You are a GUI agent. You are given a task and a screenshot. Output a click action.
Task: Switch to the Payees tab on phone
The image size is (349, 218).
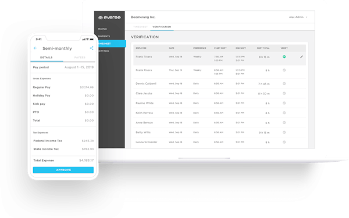[80, 57]
